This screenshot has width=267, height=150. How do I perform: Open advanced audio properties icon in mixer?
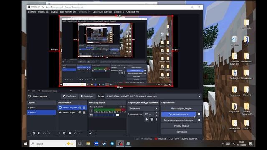coord(91,133)
